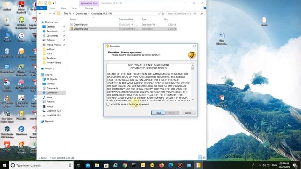Click the Search CleanWipe_14.3.1148 field

[185, 14]
